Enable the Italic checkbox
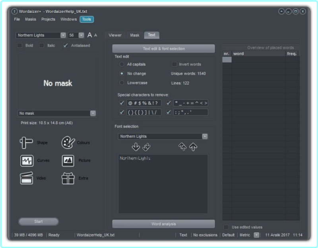This screenshot has width=318, height=248. [x=42, y=45]
